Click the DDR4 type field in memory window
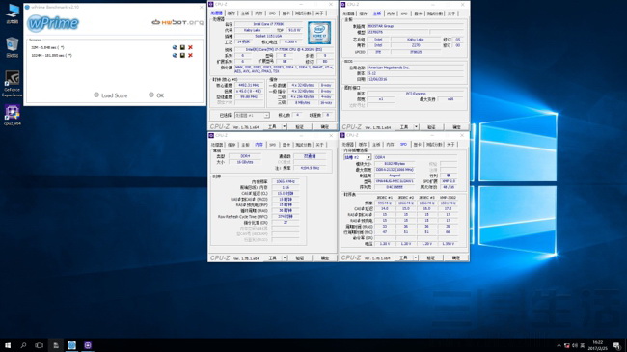 coord(245,156)
